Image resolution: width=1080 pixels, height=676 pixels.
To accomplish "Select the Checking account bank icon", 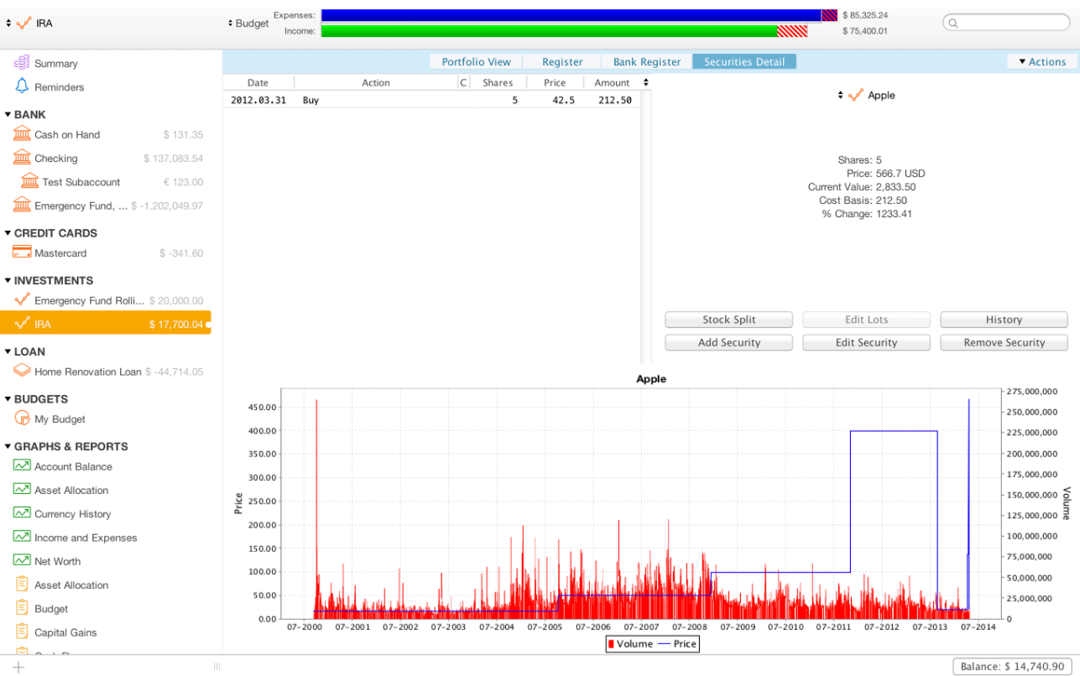I will tap(22, 158).
